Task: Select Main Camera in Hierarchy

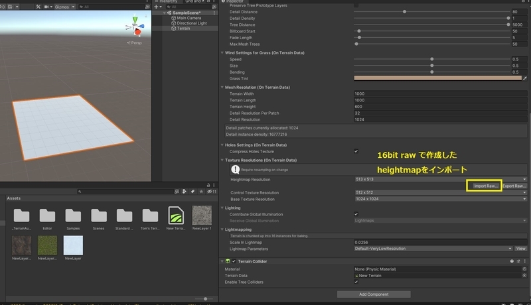Action: coord(189,18)
